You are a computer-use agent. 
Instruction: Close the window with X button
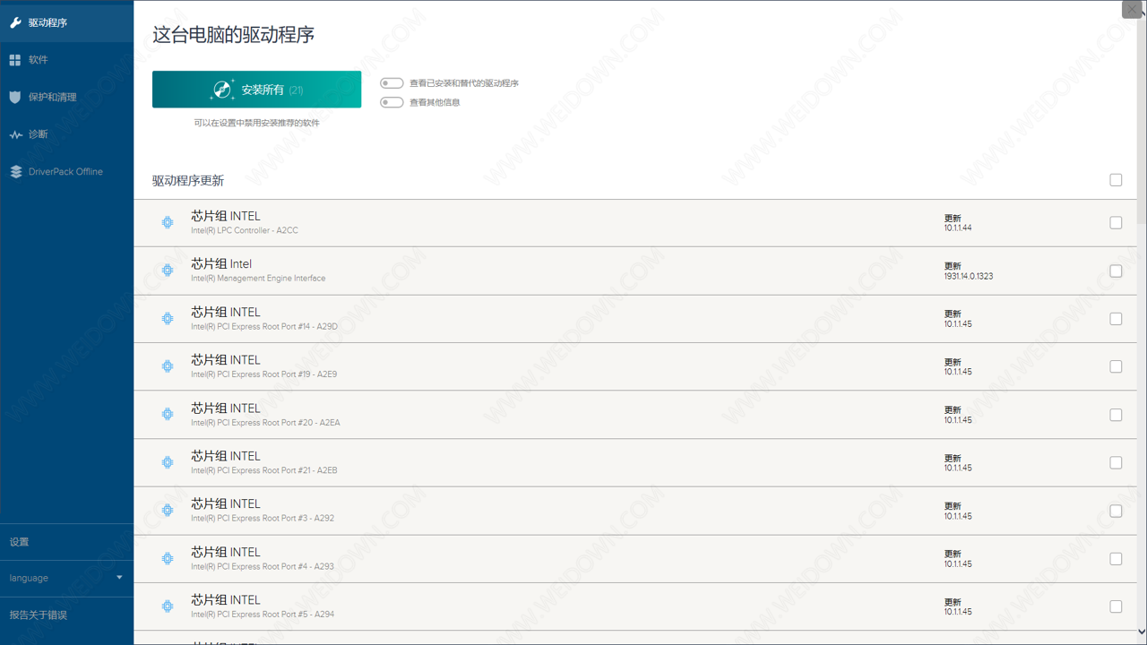point(1133,9)
